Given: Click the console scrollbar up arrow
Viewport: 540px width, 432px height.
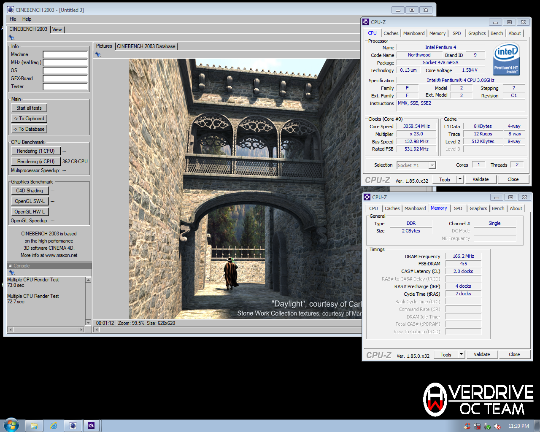Looking at the screenshot, I should tap(88, 280).
